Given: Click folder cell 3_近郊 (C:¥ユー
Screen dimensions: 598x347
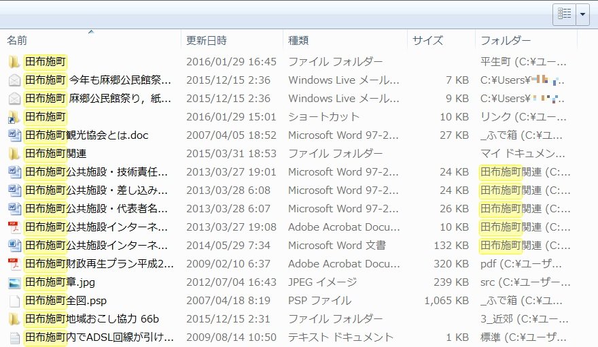Looking at the screenshot, I should click(525, 318).
